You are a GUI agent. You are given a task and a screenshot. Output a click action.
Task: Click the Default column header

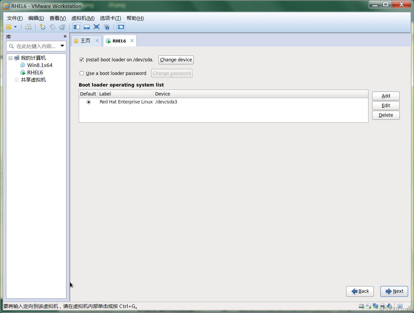click(88, 94)
